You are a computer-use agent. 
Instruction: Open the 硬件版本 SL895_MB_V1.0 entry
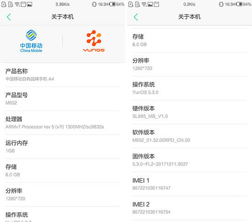190,112
